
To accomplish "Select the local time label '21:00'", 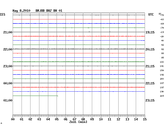I will [x=8, y=32].
